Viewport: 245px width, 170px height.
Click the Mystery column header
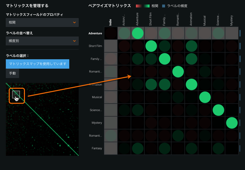tap(232, 21)
